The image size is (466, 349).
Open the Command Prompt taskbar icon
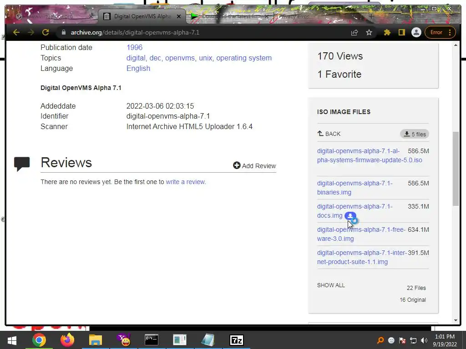(x=152, y=340)
